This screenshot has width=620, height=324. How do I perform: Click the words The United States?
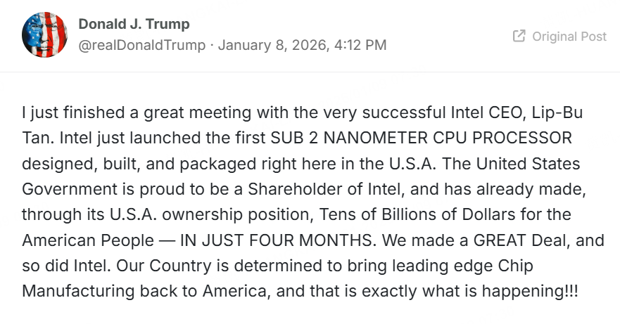[x=511, y=164]
